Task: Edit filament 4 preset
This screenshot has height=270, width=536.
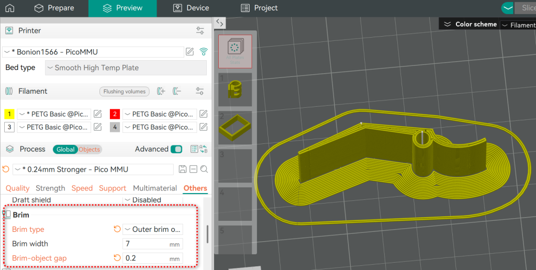Action: [204, 127]
